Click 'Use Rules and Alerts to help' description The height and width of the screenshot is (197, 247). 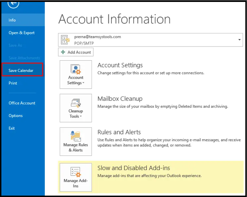coord(169,142)
